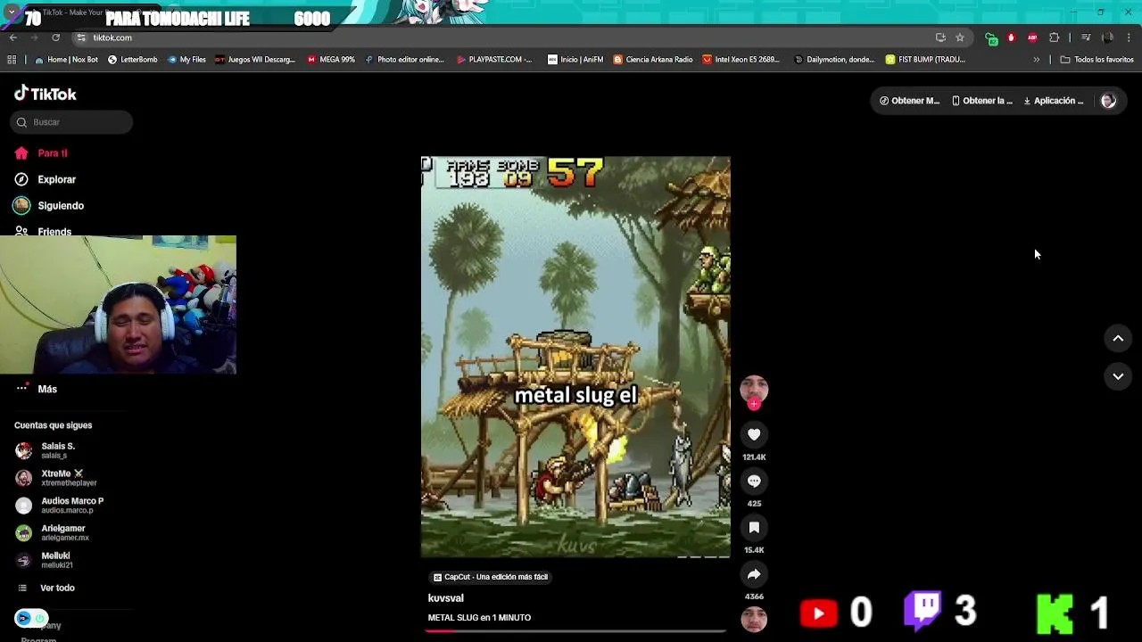Open MEGA 99% bookmark
Viewport: 1142px width, 642px height.
click(331, 60)
